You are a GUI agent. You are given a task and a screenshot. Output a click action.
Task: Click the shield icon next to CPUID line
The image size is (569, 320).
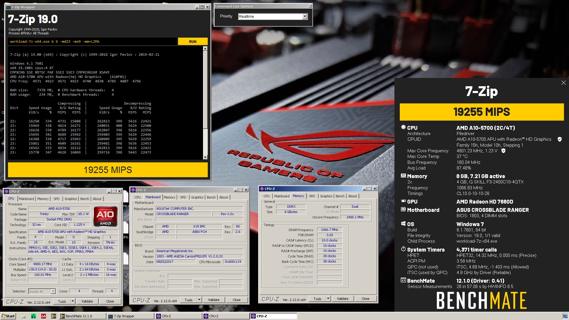560,139
